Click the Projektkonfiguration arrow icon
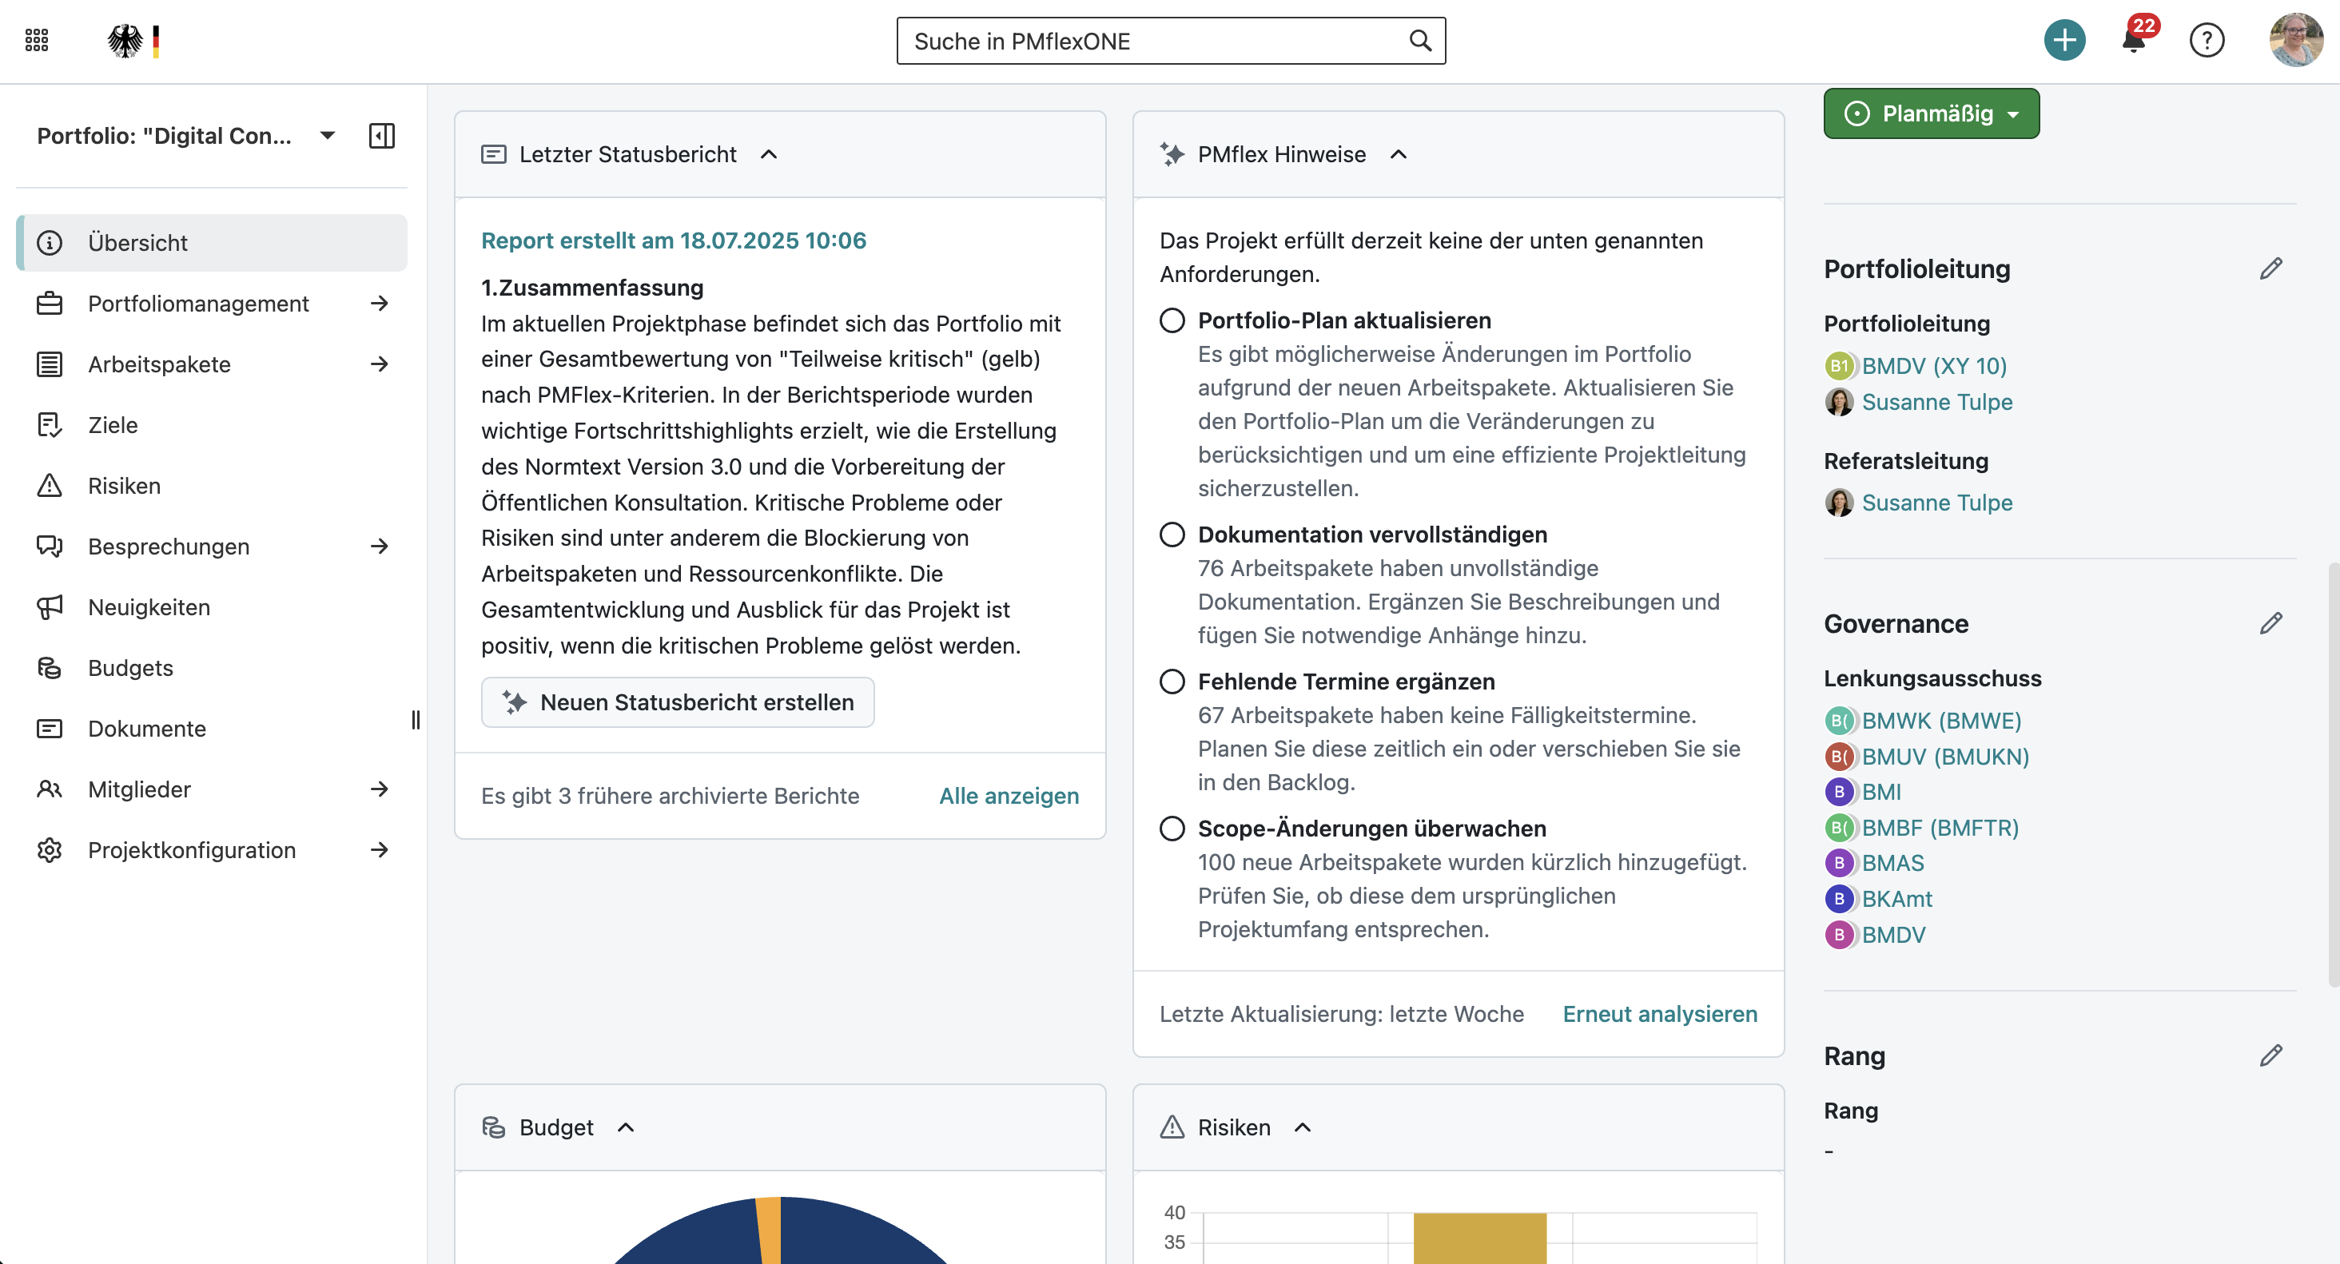Viewport: 2340px width, 1264px height. click(x=380, y=850)
